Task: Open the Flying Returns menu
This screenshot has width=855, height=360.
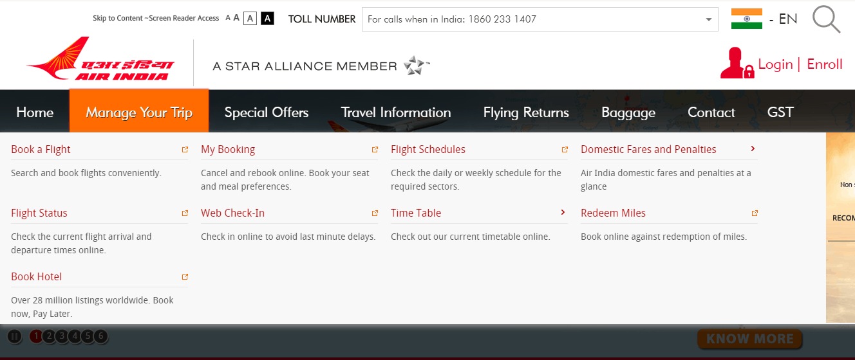Action: pos(525,113)
